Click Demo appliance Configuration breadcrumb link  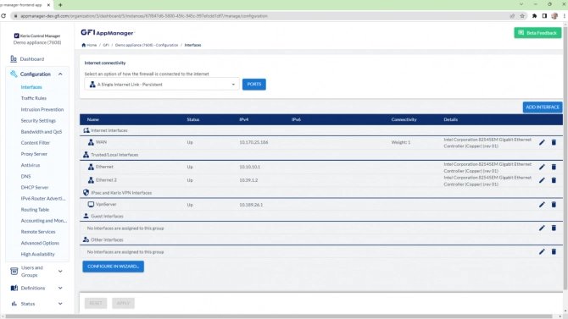pyautogui.click(x=147, y=45)
